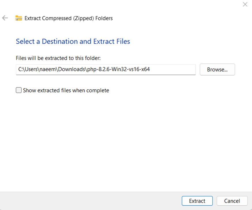Click empty space right of path text in field

[x=173, y=70]
